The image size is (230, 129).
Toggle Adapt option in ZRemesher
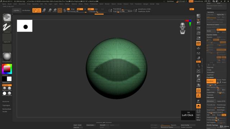[x=224, y=115]
